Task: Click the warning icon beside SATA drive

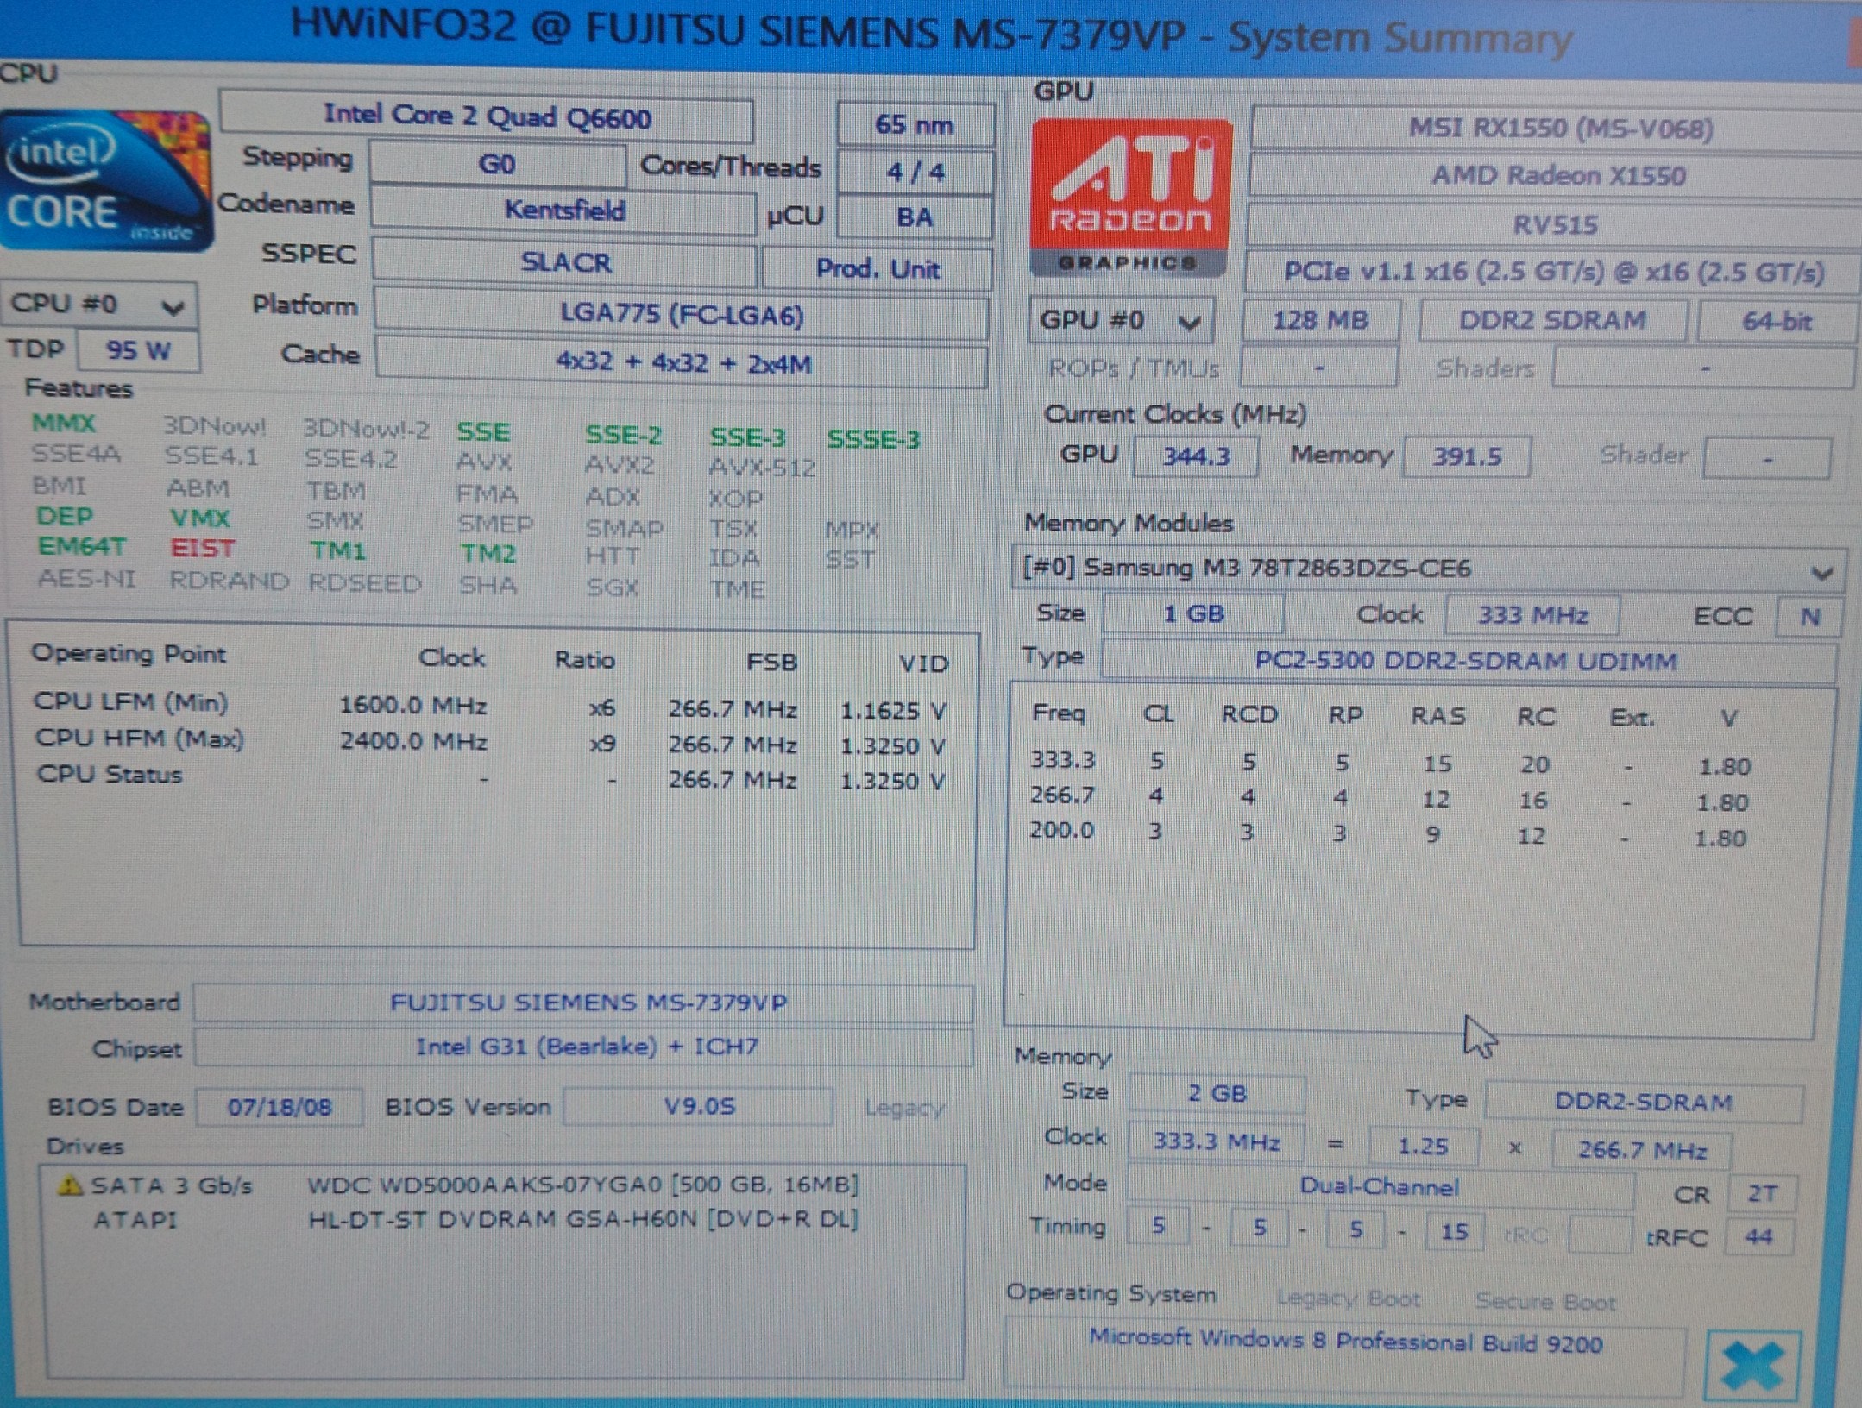Action: [69, 1186]
